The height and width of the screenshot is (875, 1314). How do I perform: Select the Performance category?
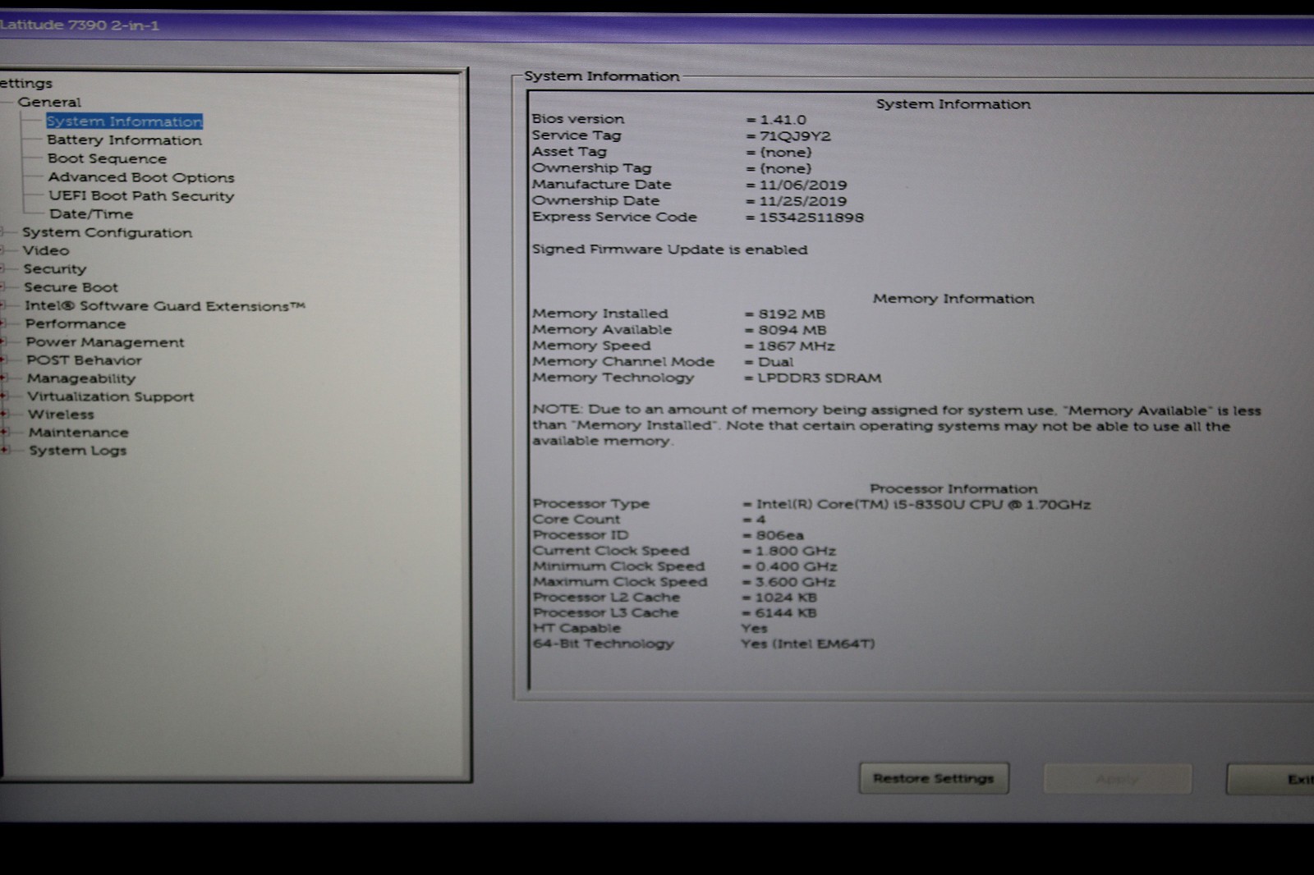[76, 324]
